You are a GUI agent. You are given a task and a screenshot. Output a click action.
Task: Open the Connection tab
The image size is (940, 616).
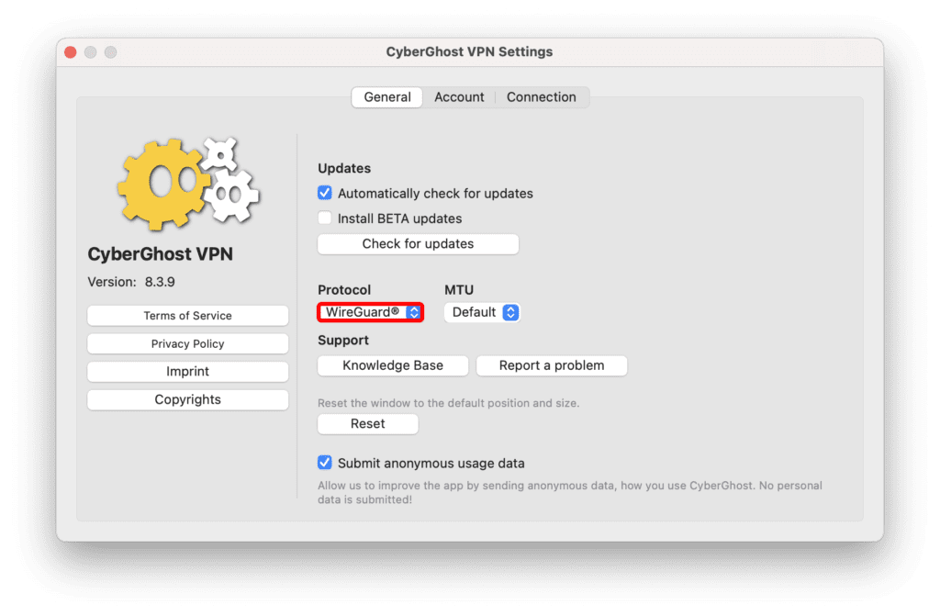[541, 96]
